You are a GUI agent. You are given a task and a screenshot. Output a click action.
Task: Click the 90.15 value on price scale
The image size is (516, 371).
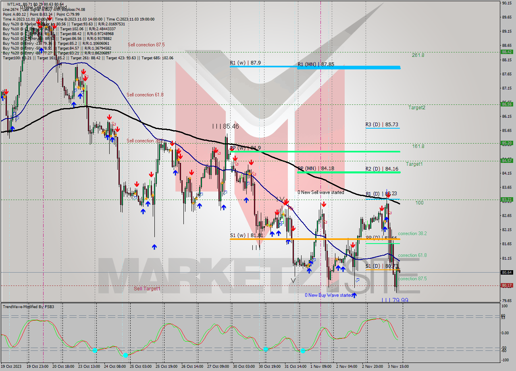click(x=507, y=3)
